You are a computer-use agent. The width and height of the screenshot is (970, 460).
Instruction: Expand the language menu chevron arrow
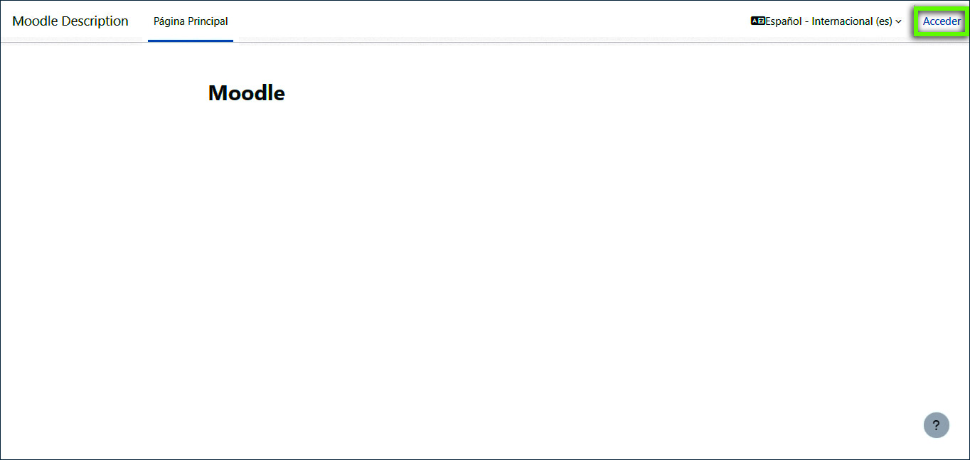(899, 22)
